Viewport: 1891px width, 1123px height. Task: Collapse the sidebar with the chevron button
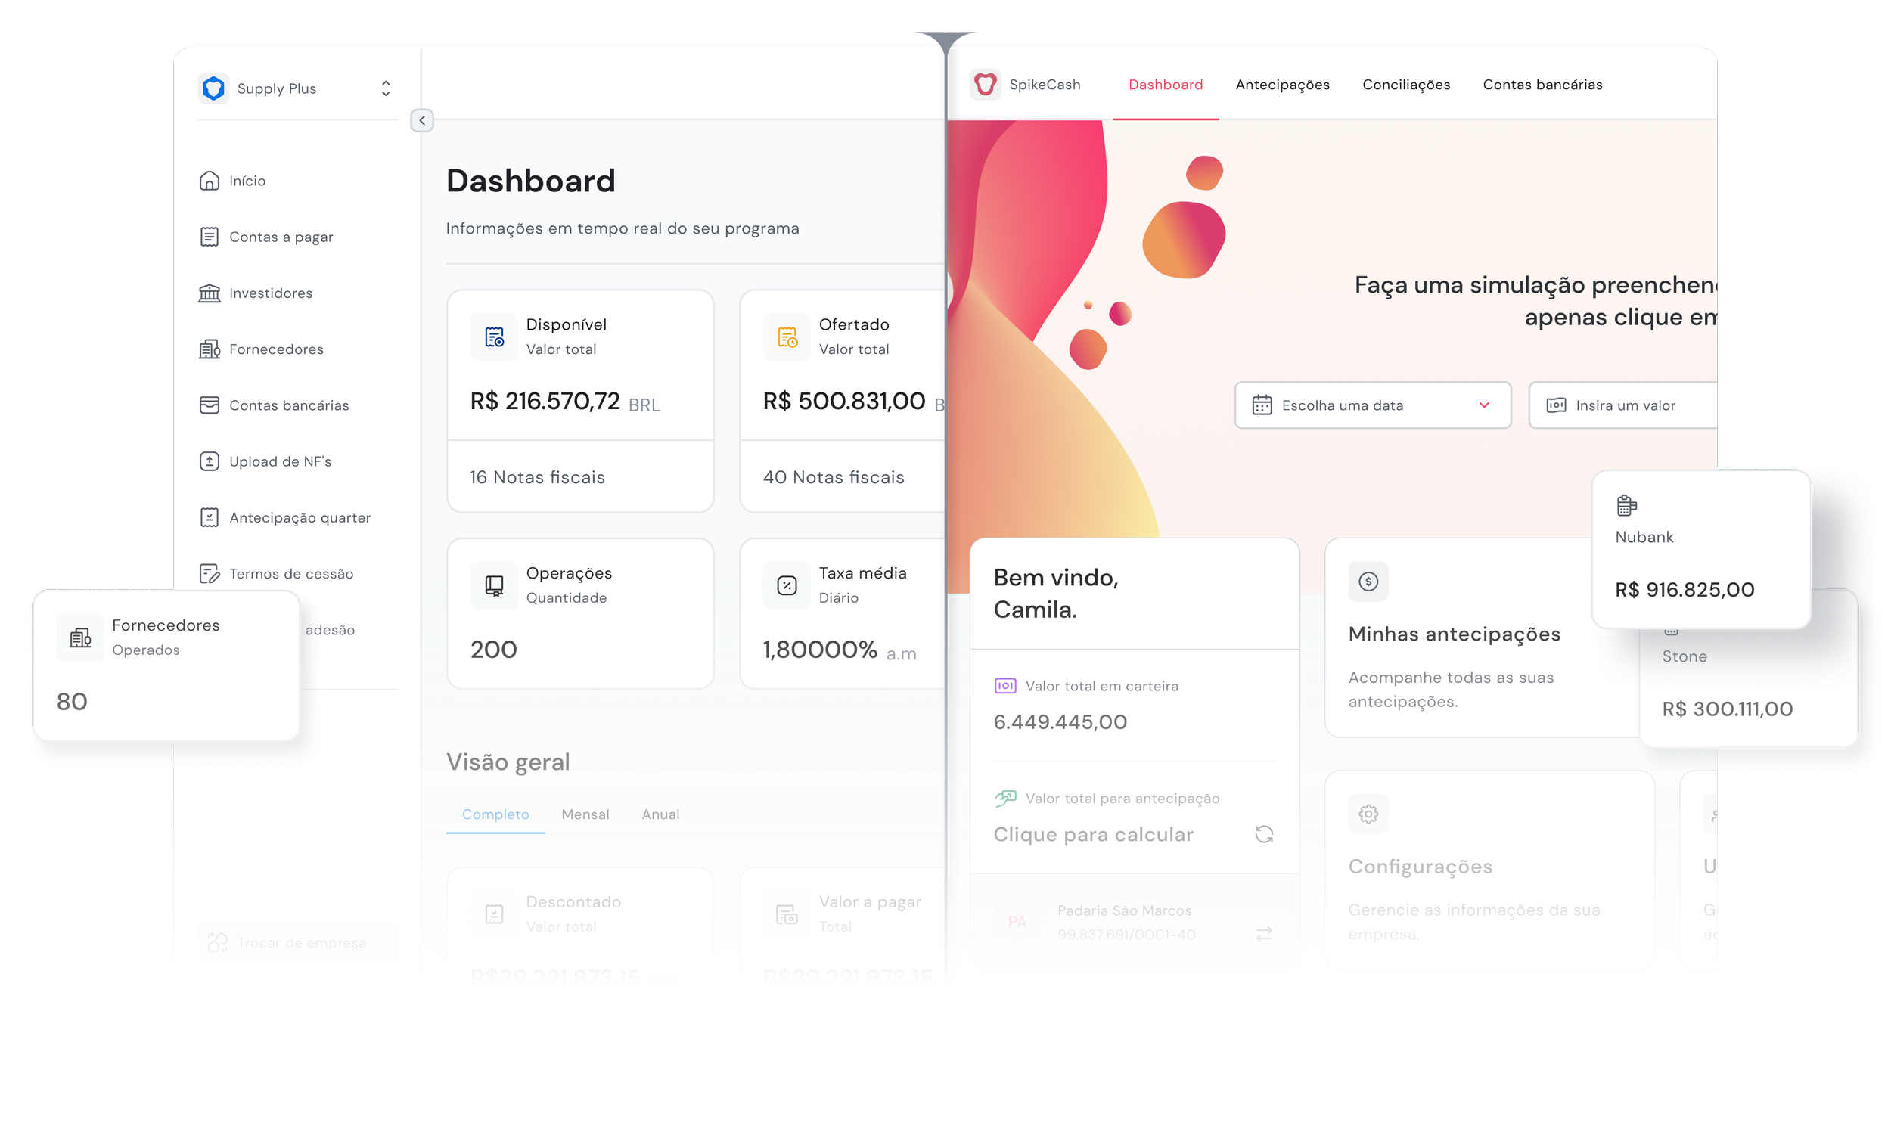pos(421,120)
